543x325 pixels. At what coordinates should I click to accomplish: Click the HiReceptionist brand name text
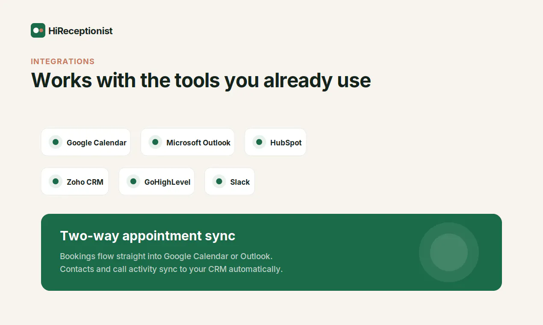(80, 31)
